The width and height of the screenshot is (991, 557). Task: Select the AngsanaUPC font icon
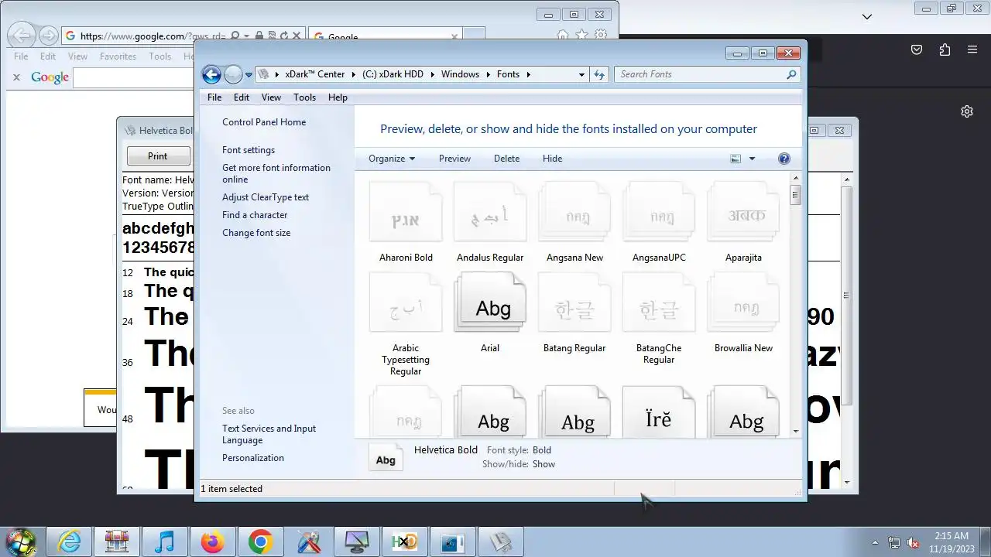[659, 214]
